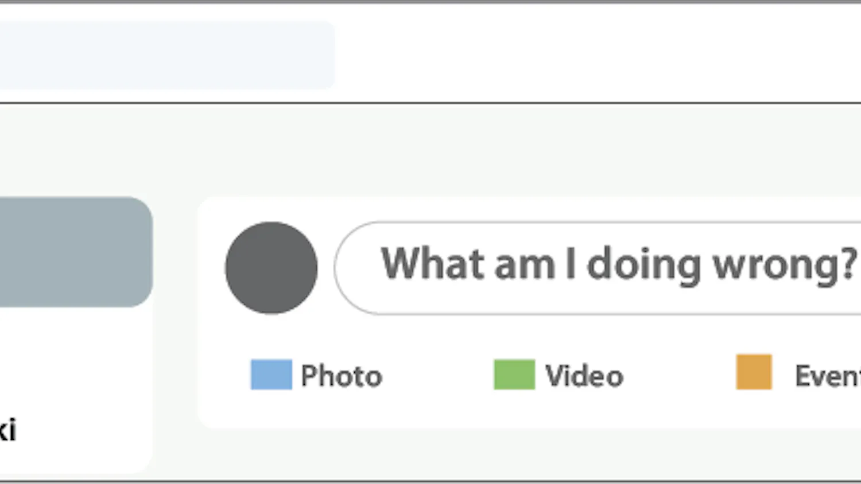
Task: Choose the Event text label
Action: (x=827, y=376)
